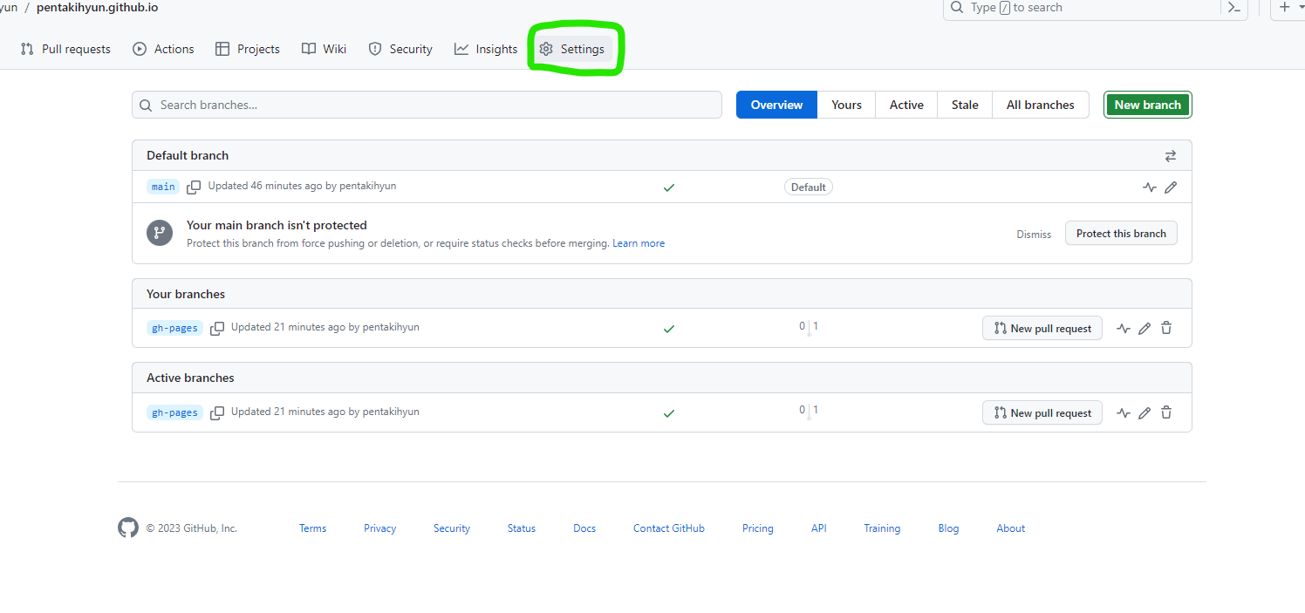Open the Contact GitHub footer link

[x=669, y=528]
